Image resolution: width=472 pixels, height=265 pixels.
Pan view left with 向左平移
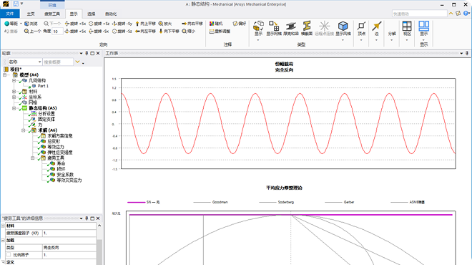[145, 31]
